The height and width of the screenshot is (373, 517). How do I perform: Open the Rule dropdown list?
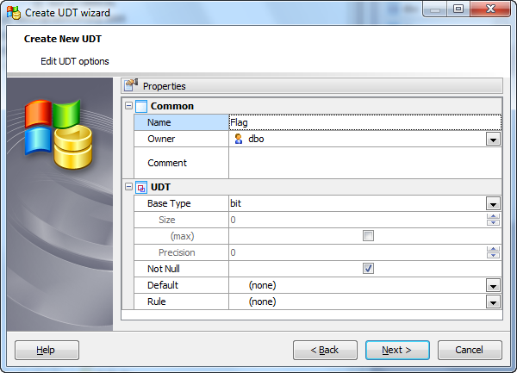(493, 302)
